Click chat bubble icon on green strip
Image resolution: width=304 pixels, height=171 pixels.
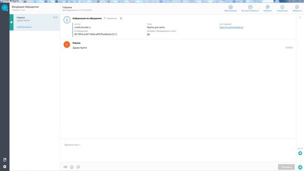click(11, 22)
